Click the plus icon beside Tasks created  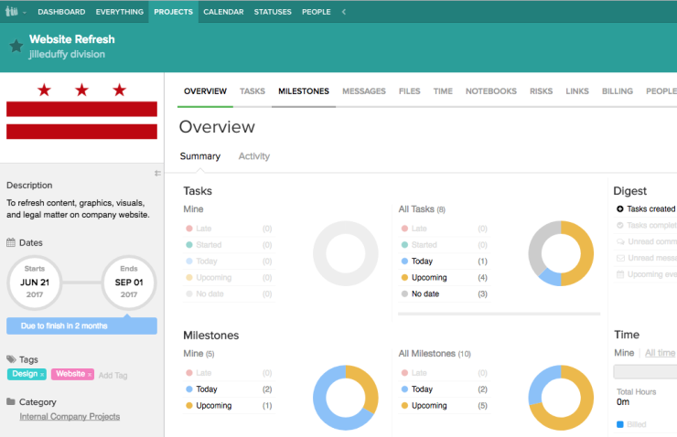(620, 209)
